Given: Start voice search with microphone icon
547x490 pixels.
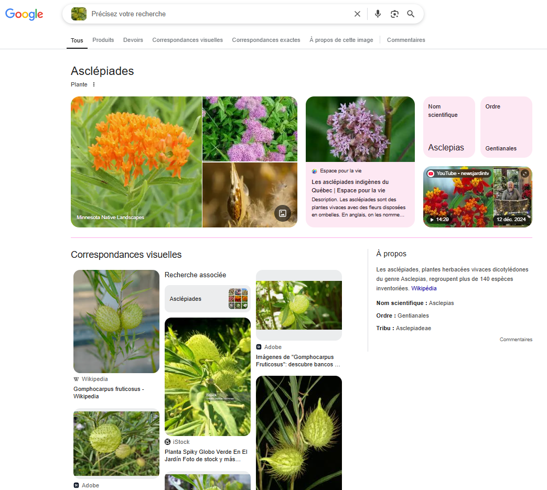Looking at the screenshot, I should [378, 14].
